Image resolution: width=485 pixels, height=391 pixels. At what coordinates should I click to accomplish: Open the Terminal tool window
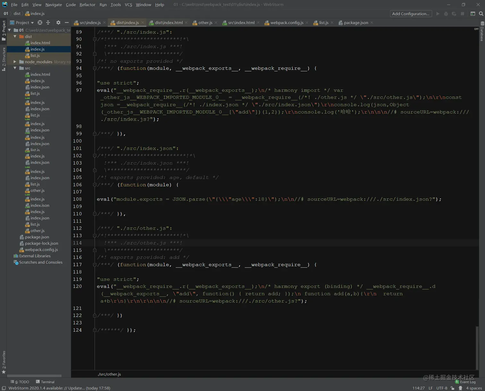point(45,382)
